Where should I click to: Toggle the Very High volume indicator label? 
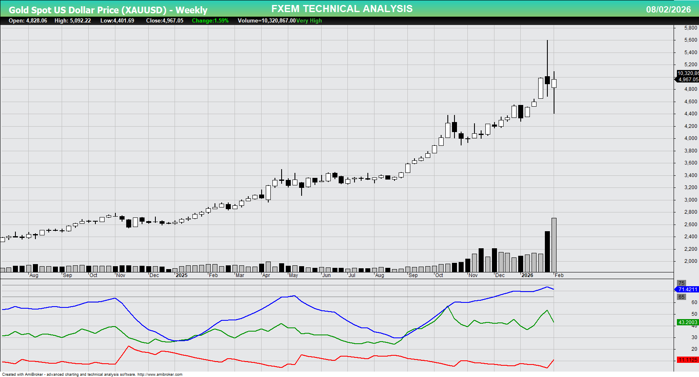coord(307,20)
